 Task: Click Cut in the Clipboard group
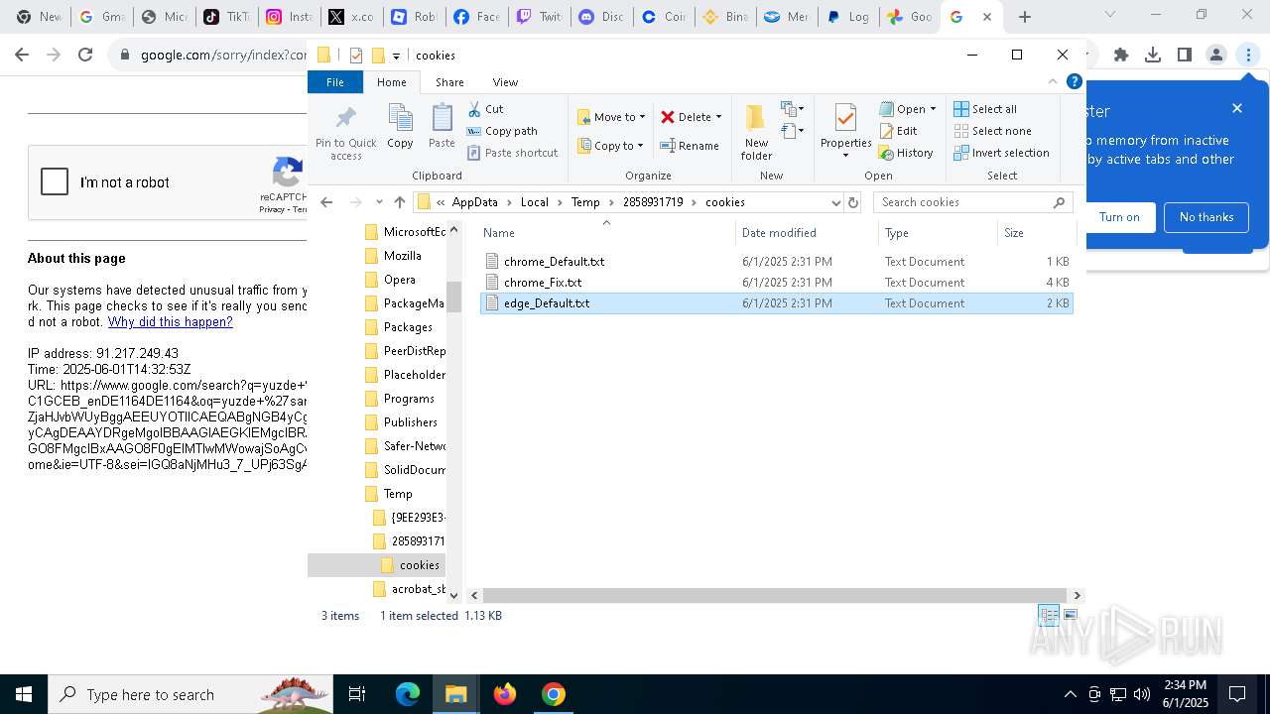486,109
